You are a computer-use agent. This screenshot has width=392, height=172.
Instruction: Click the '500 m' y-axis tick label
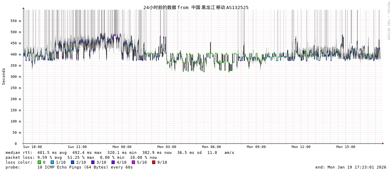[x=16, y=32]
